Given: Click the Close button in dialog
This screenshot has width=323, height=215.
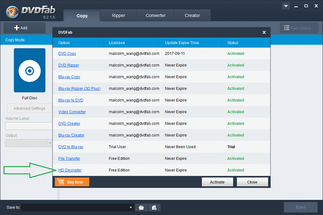Looking at the screenshot, I should click(252, 182).
